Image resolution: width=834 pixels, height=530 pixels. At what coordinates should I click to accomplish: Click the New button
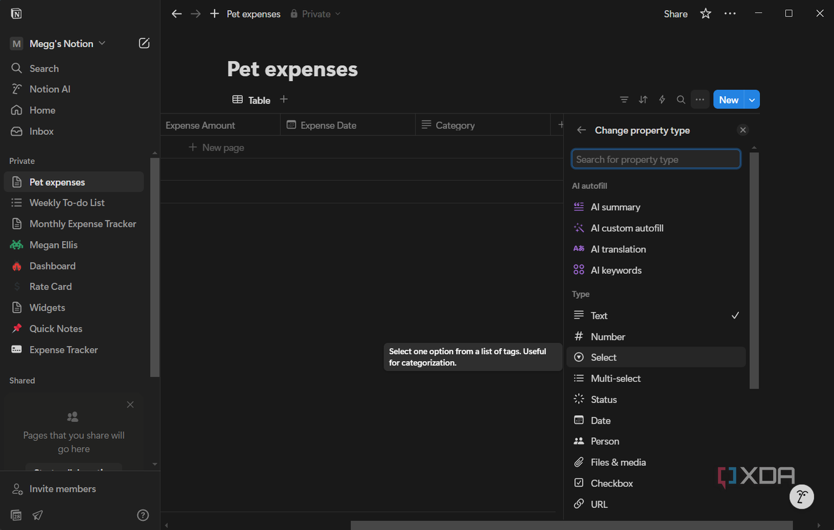(729, 100)
